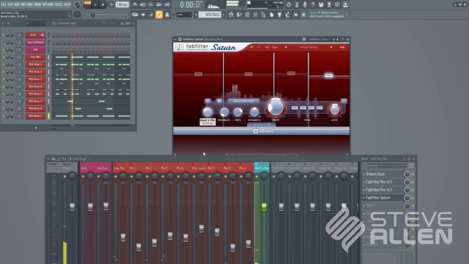Toggle the link (chain) snap icon
469x264 pixels.
coord(159,15)
